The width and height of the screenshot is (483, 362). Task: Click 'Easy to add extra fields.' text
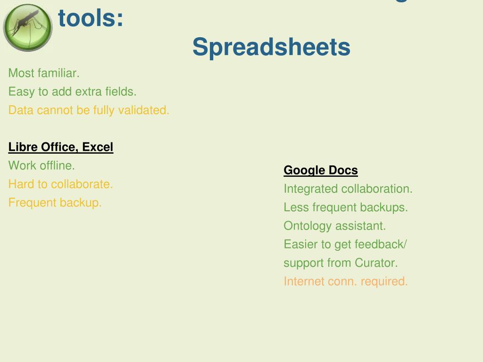tap(72, 92)
